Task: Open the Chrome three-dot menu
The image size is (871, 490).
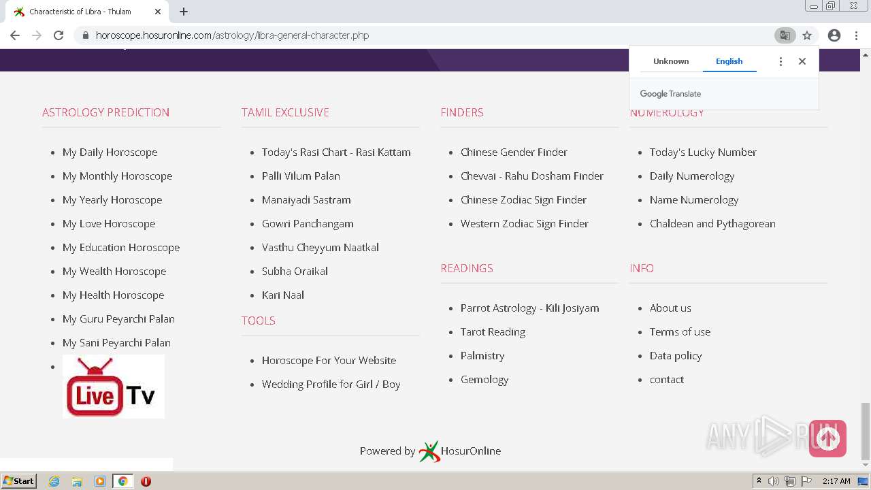Action: (x=857, y=35)
